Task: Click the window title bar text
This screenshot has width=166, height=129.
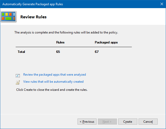Action: pyautogui.click(x=33, y=4)
